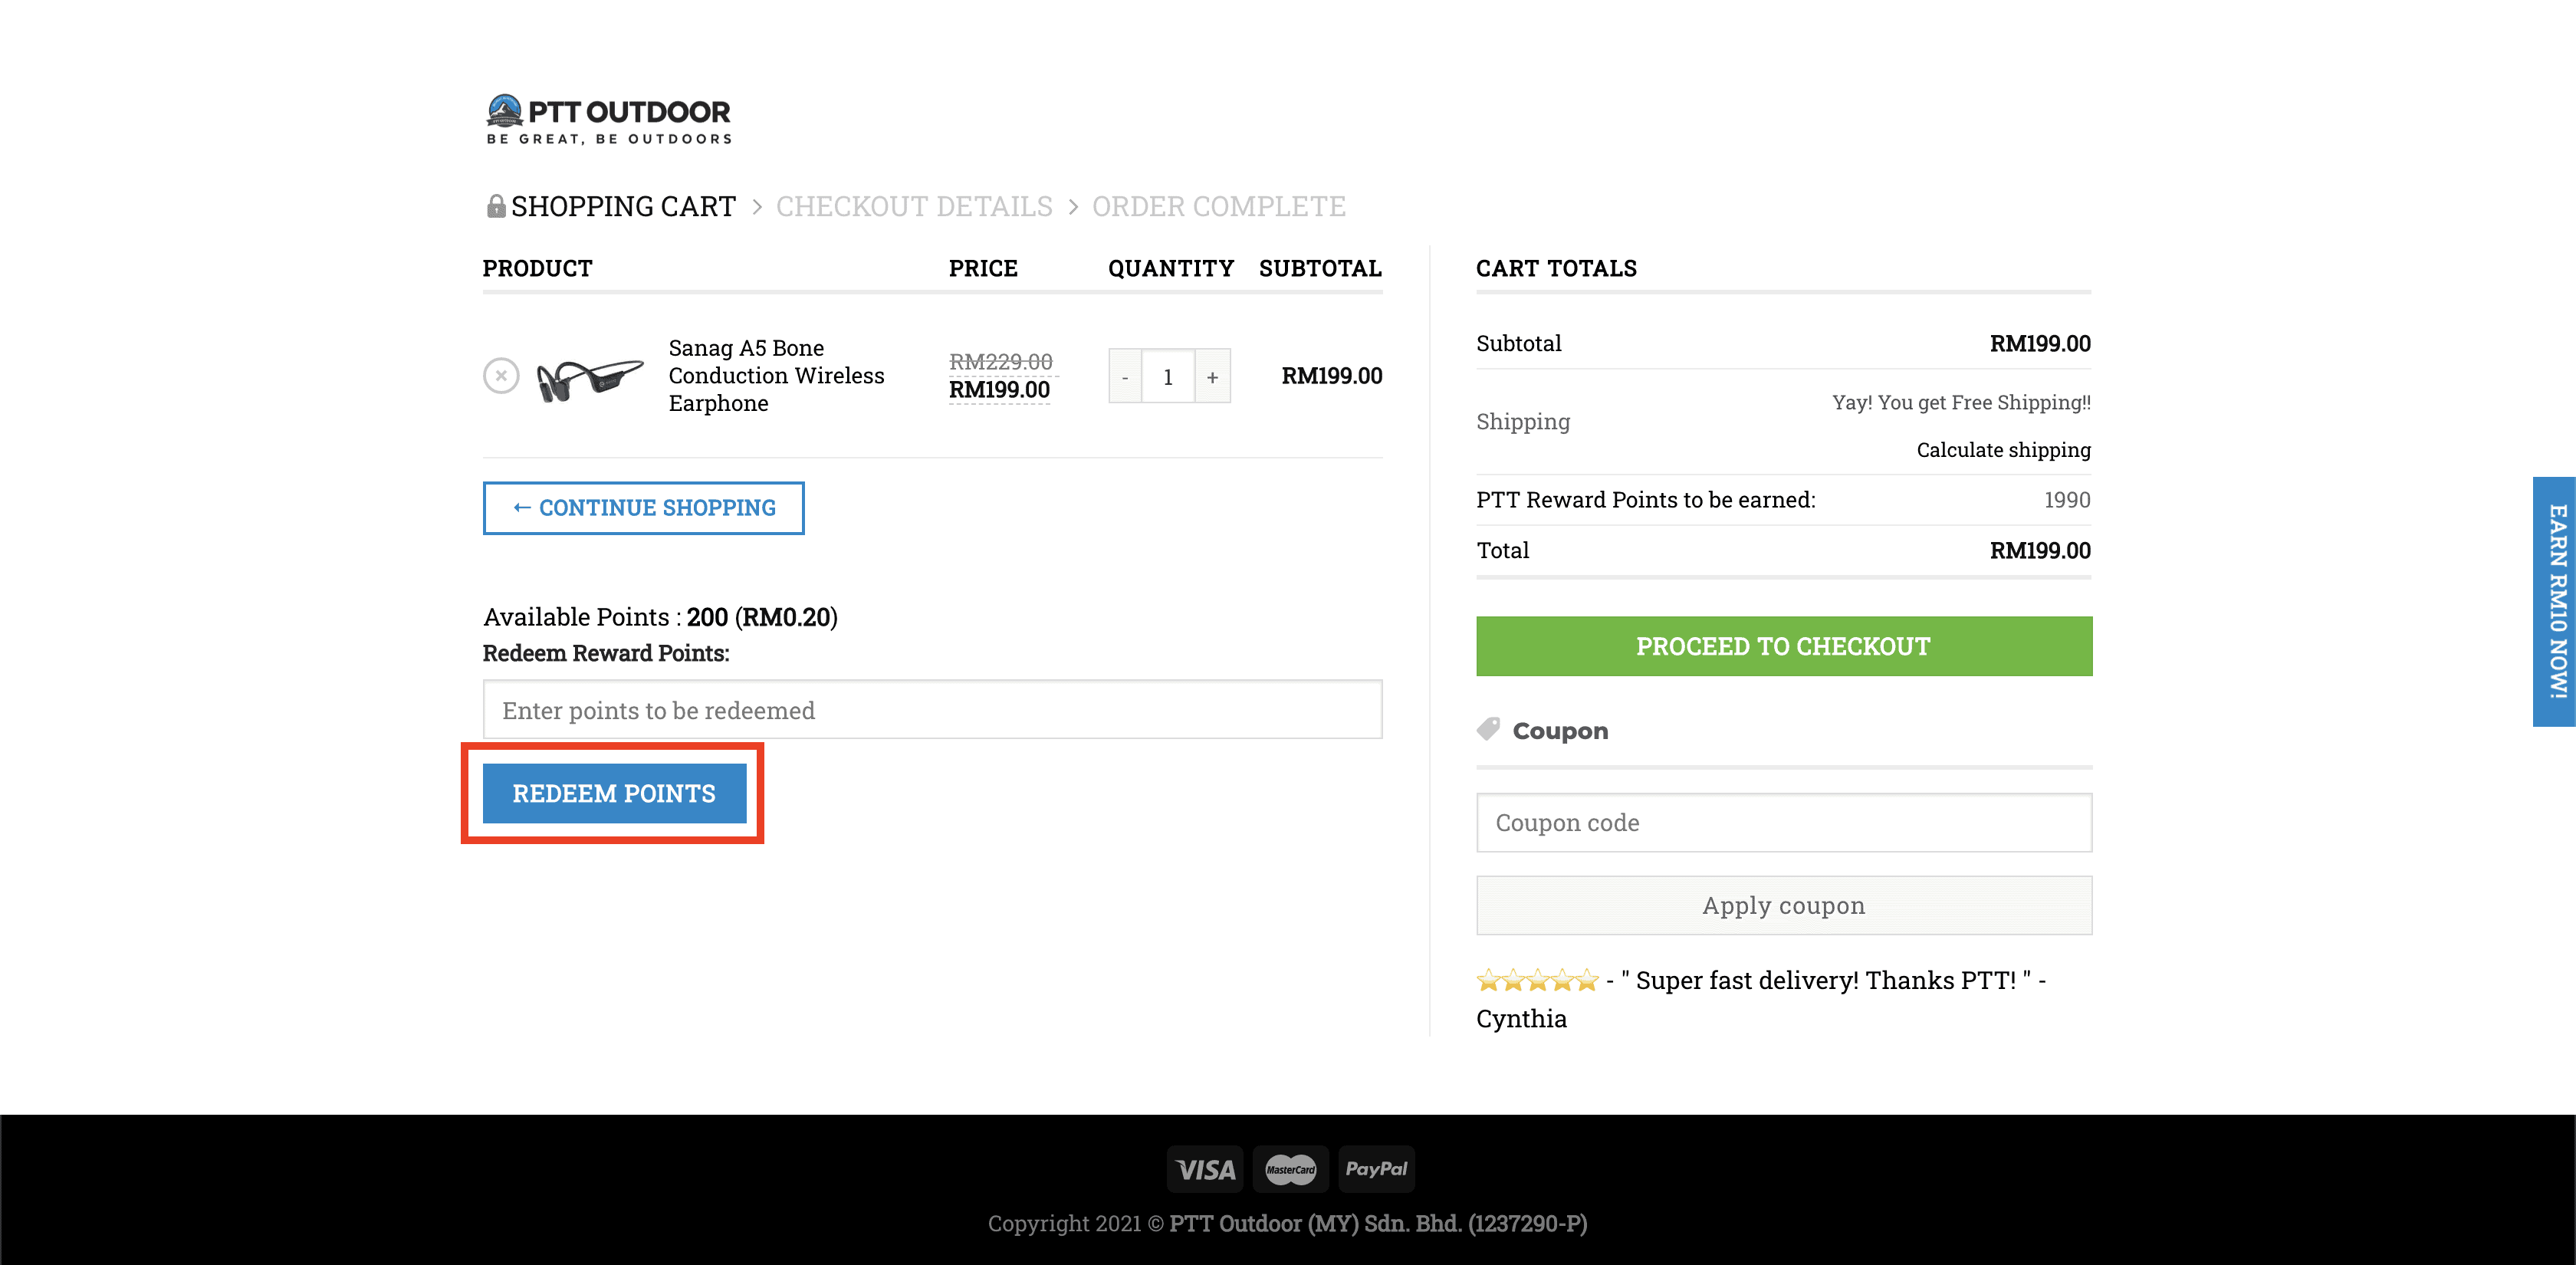Decrease quantity with the minus button
This screenshot has height=1265, width=2576.
(x=1125, y=377)
